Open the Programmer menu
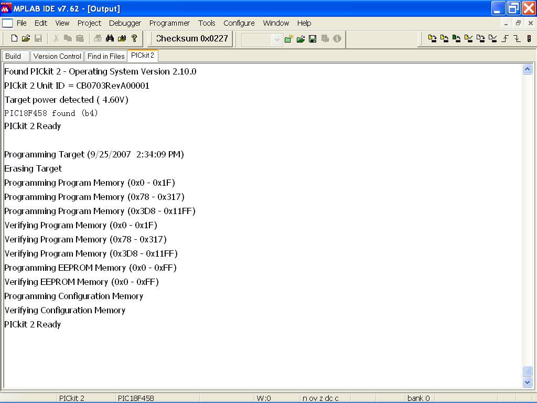 pos(169,23)
